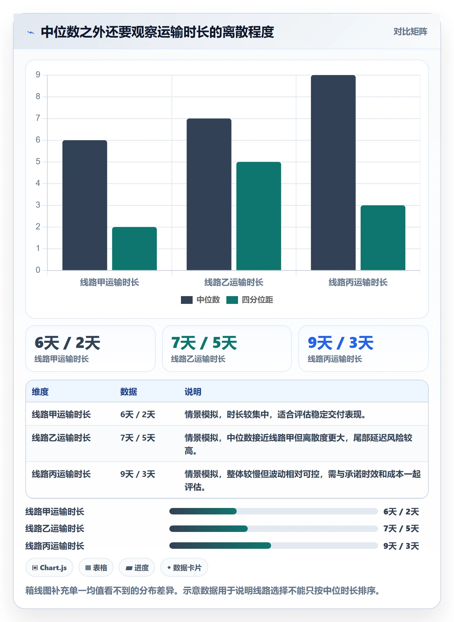The image size is (454, 622).
Task: Click the footer note starting 箱线图补充单一均值
Action: click(x=203, y=591)
